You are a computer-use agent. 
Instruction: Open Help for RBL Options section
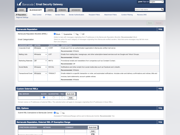(x=160, y=108)
